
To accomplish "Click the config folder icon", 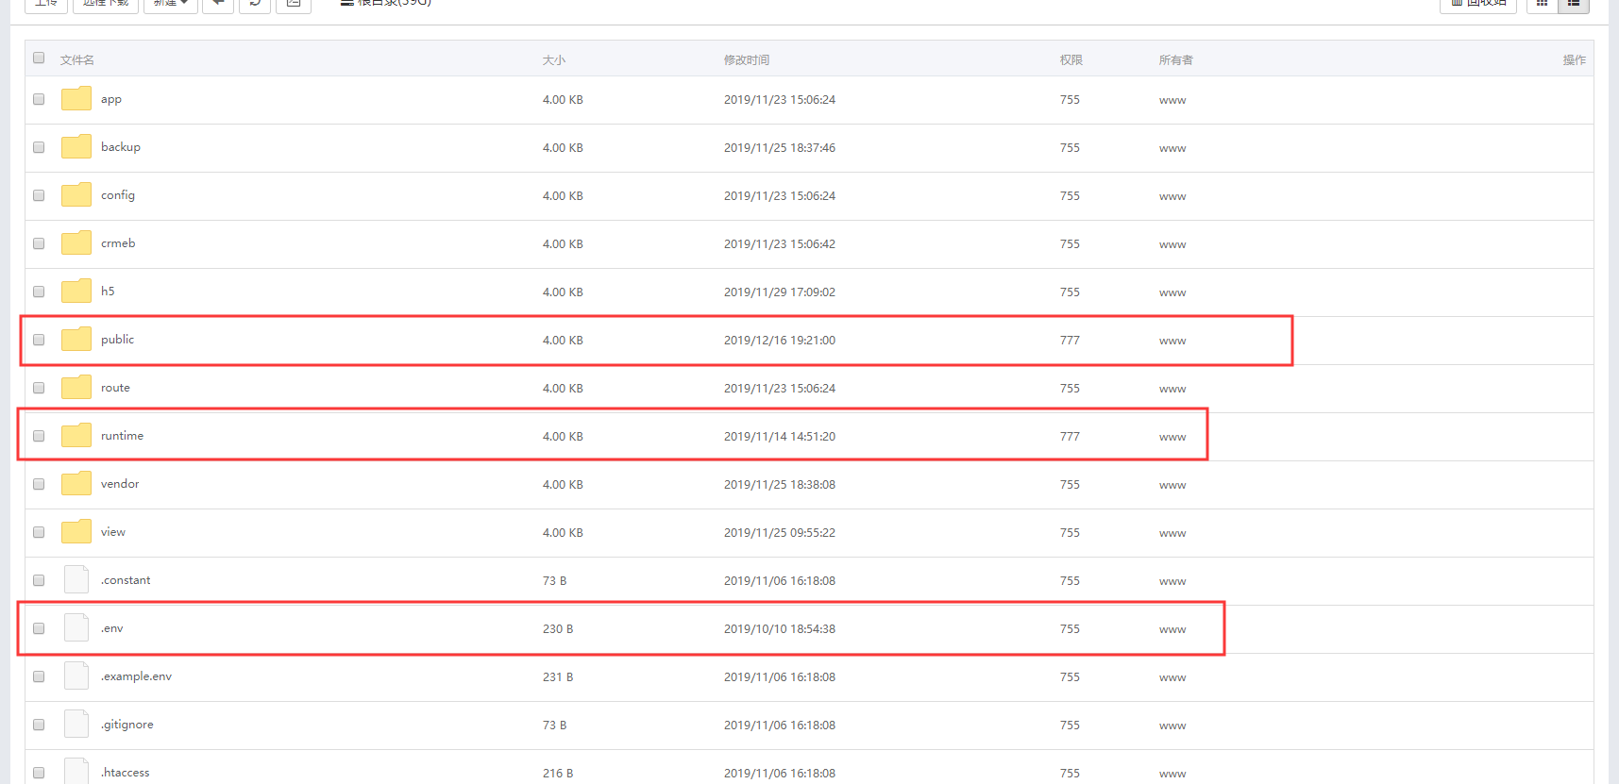I will coord(76,195).
